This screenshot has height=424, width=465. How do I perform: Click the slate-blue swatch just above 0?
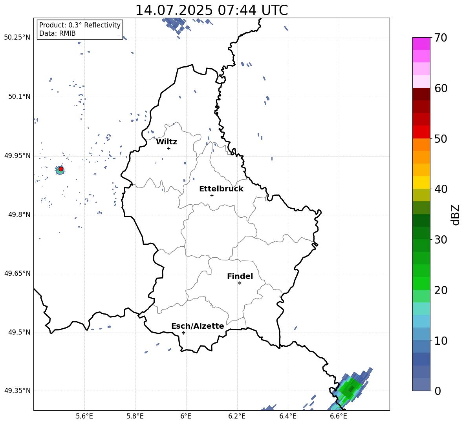point(421,384)
